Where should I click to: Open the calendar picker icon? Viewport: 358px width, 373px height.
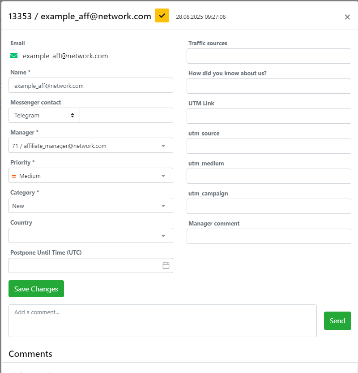[x=166, y=265]
